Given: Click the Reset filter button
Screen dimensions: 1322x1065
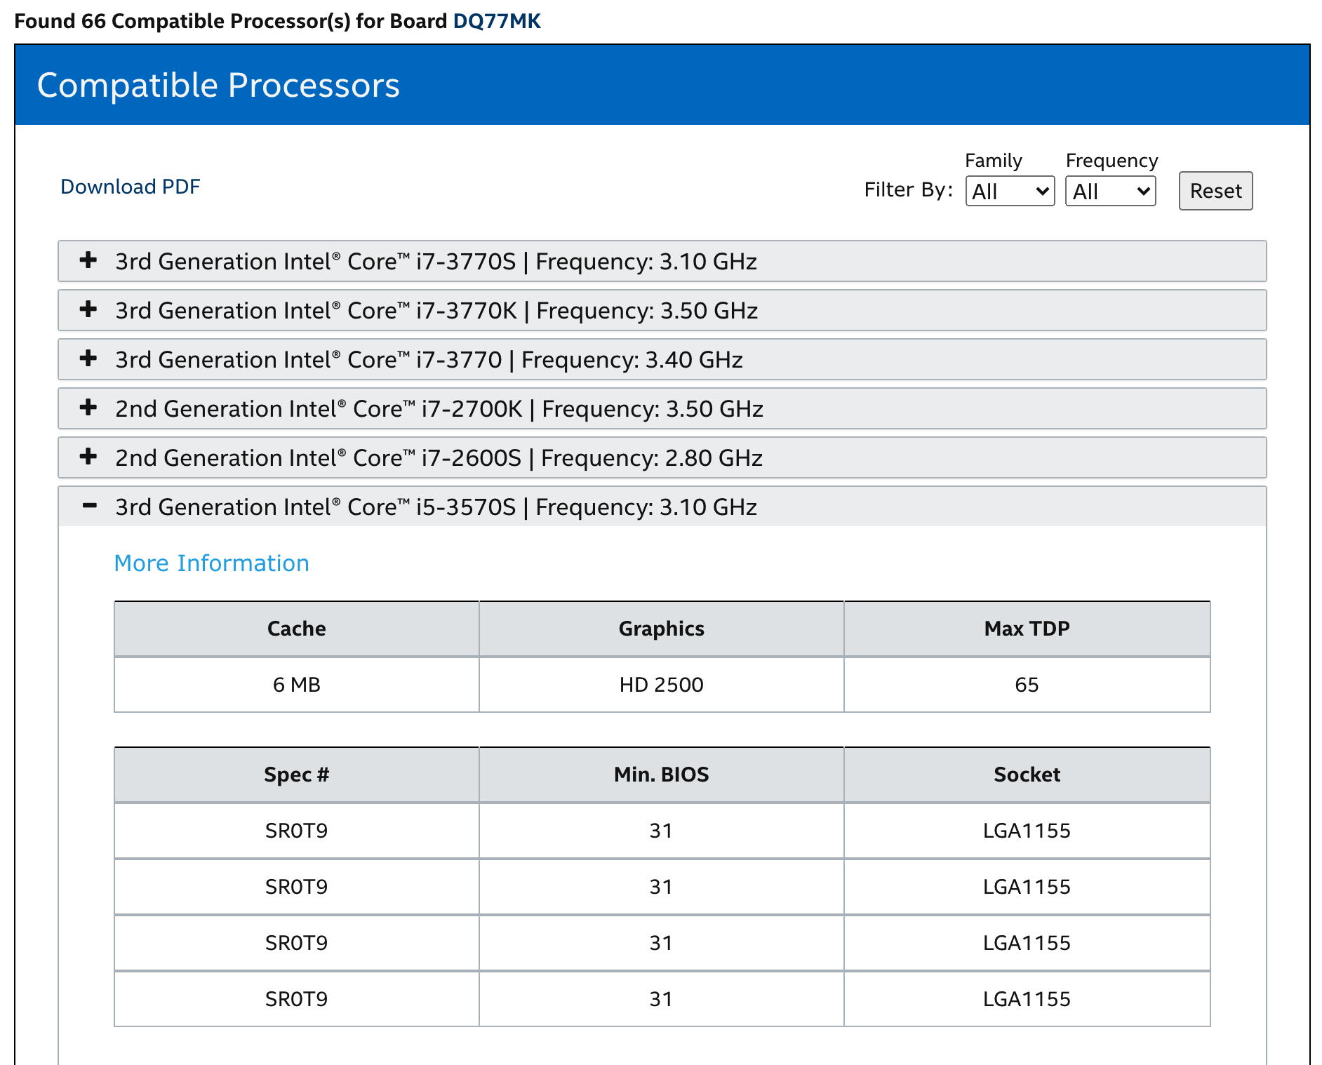Looking at the screenshot, I should (1215, 191).
